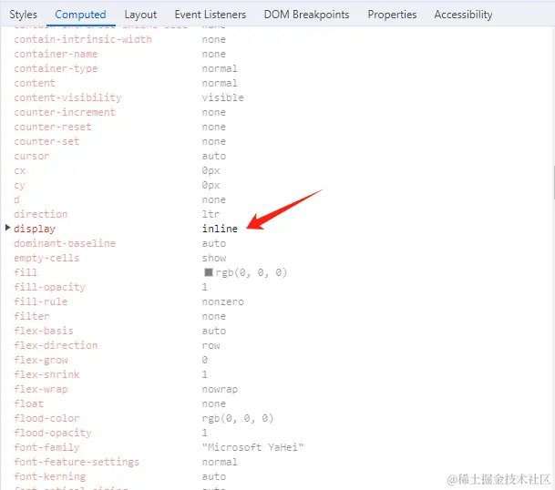Click the show value of empty-cells
555x490 pixels.
214,258
